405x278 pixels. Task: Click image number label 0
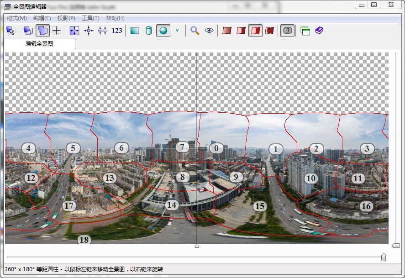pos(216,148)
